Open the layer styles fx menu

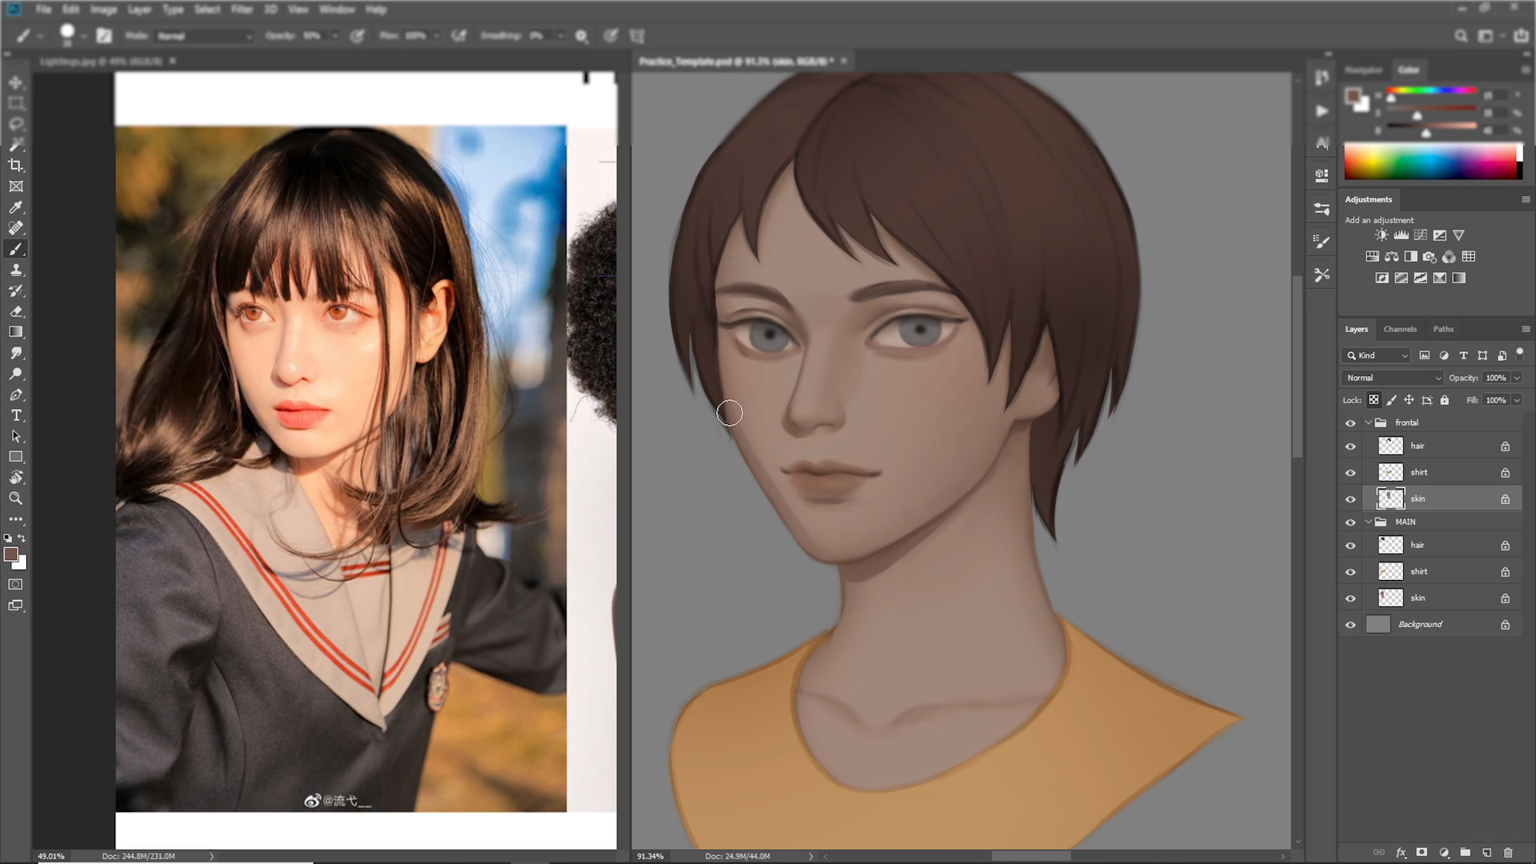point(1401,853)
